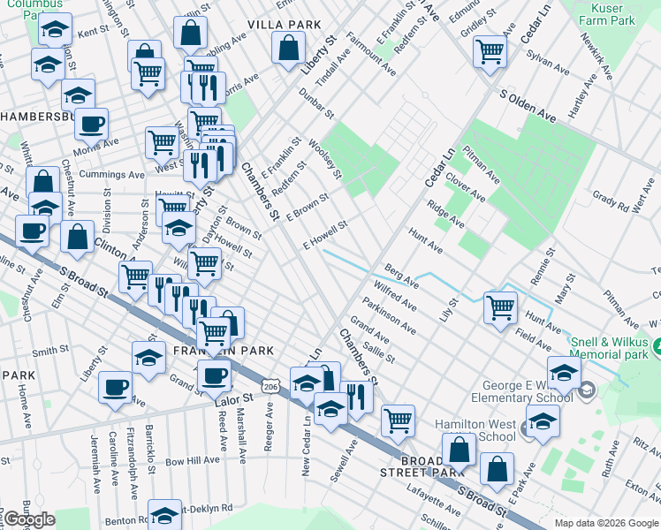Click the Dunbar St road label

pos(316,102)
